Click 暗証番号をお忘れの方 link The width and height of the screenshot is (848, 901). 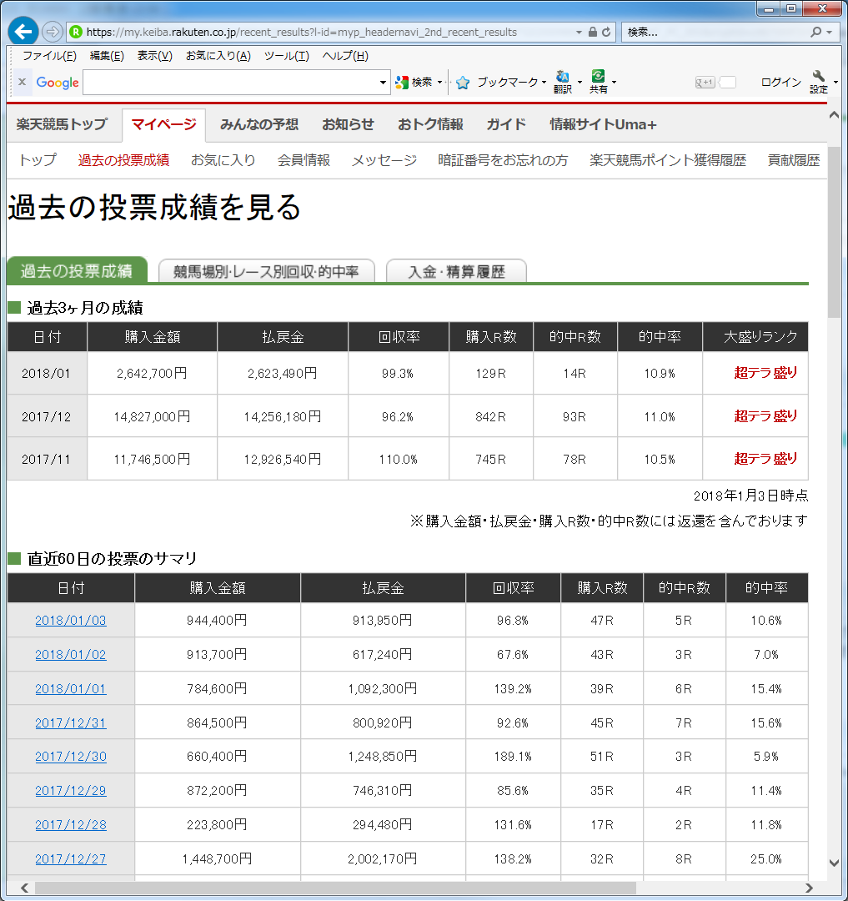tap(503, 159)
